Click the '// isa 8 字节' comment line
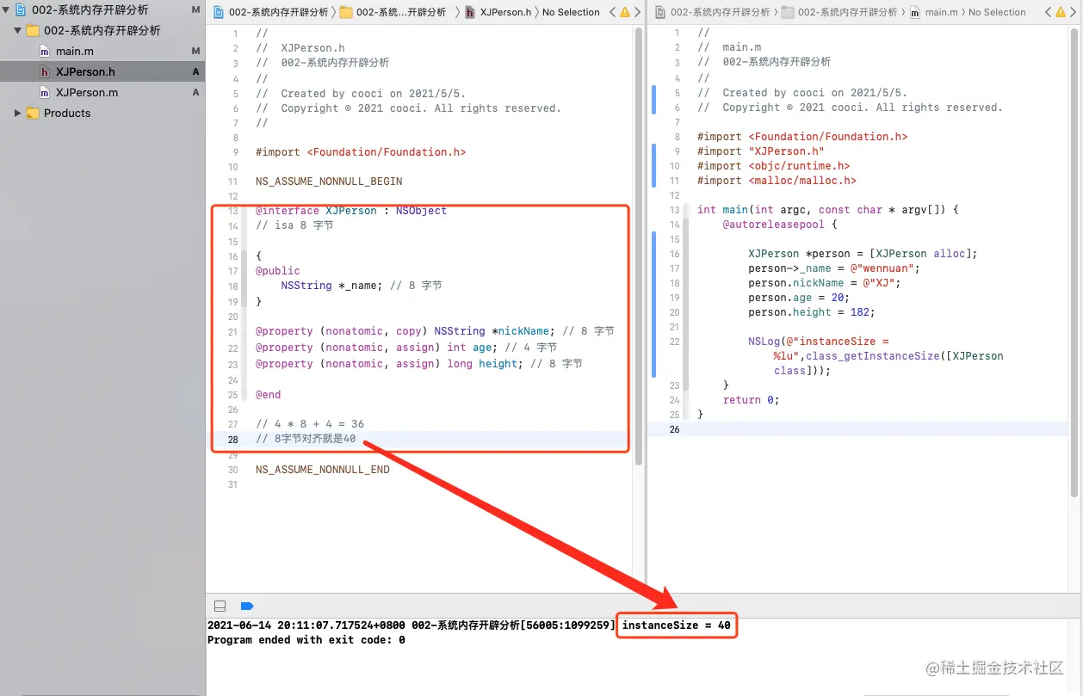The width and height of the screenshot is (1083, 696). (x=294, y=225)
